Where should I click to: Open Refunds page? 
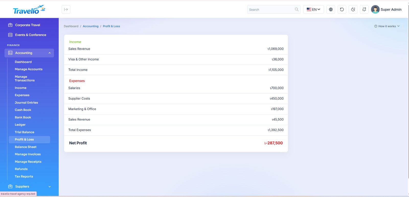click(21, 169)
